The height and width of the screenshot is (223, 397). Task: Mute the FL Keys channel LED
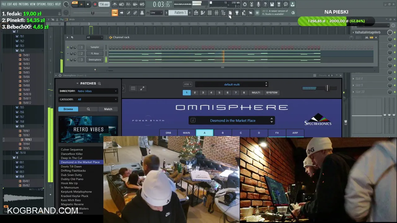click(x=68, y=53)
